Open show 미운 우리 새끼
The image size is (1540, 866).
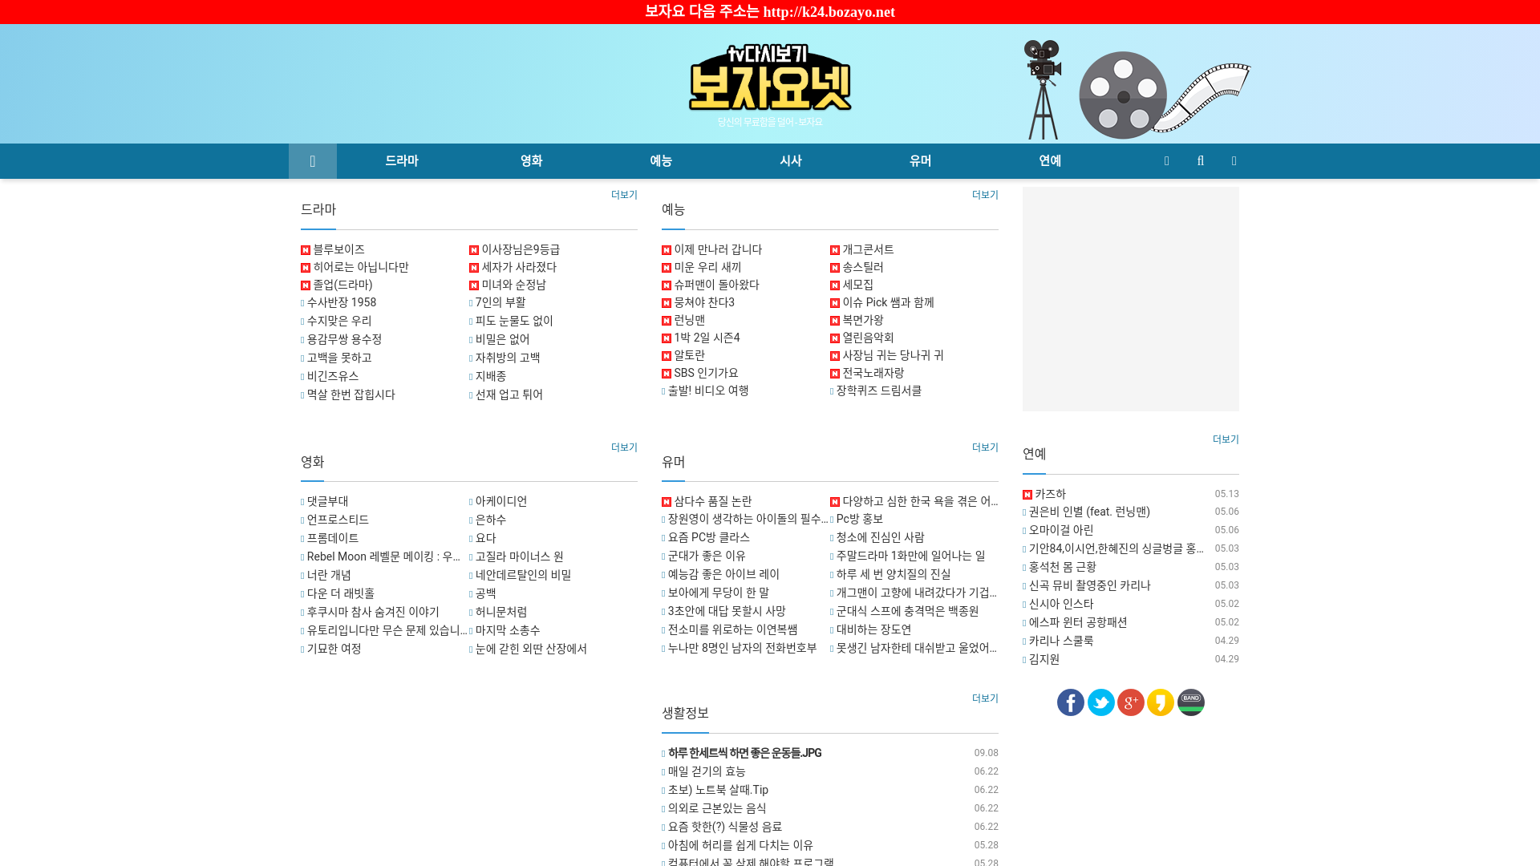707,267
